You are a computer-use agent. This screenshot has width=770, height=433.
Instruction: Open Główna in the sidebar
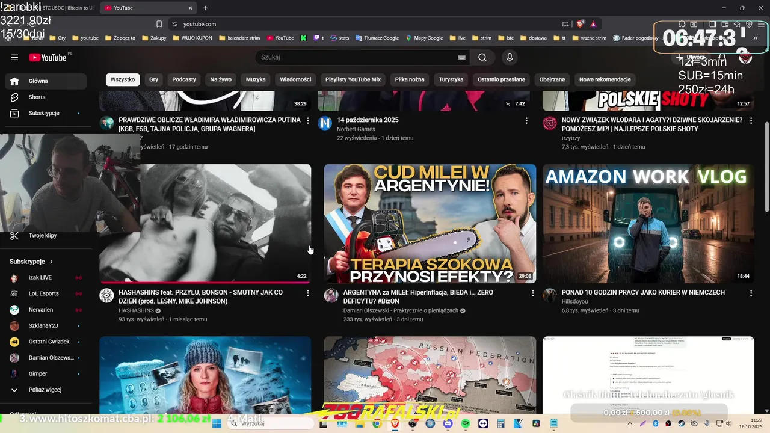[46, 81]
